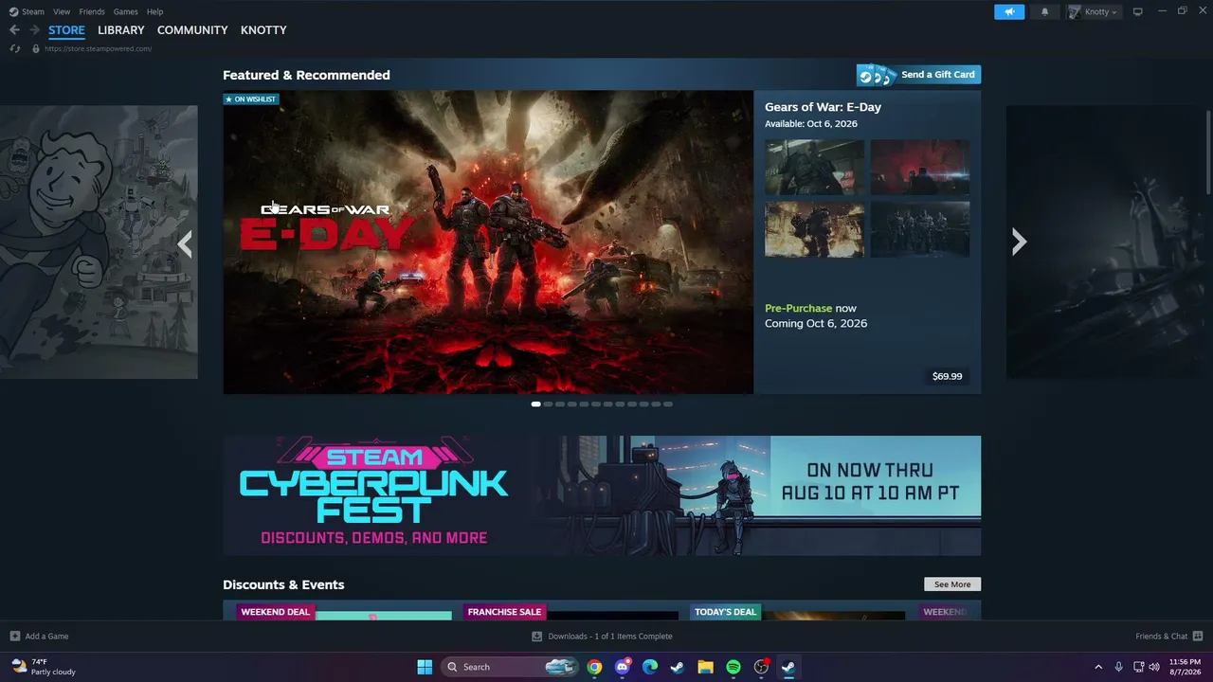Select the last carousel pagination dot

click(x=668, y=404)
